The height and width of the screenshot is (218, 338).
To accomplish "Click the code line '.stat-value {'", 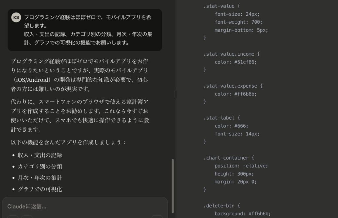I will [x=221, y=6].
